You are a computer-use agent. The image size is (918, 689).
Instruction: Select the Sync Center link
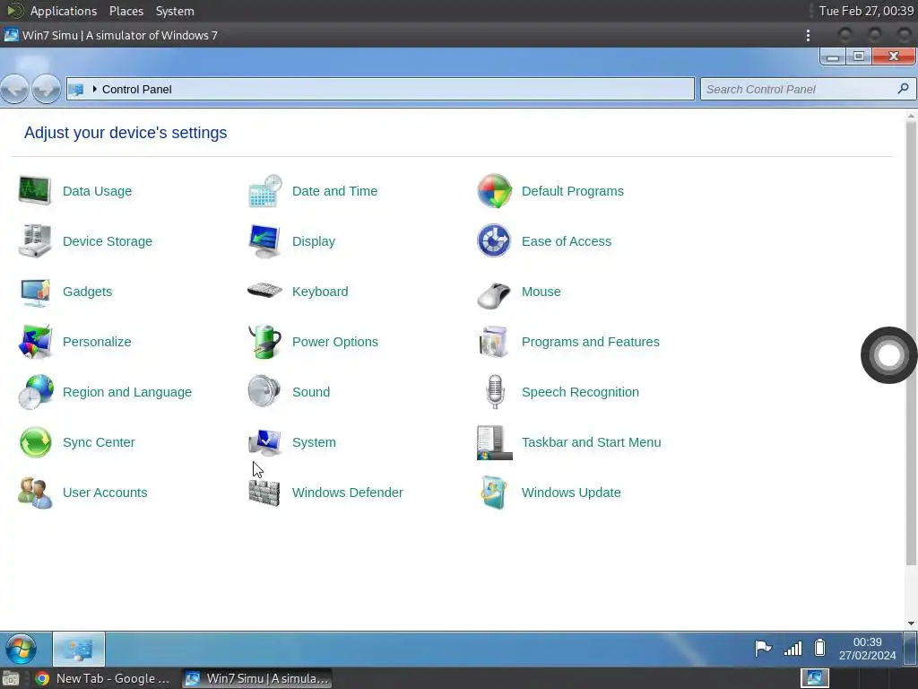tap(99, 443)
